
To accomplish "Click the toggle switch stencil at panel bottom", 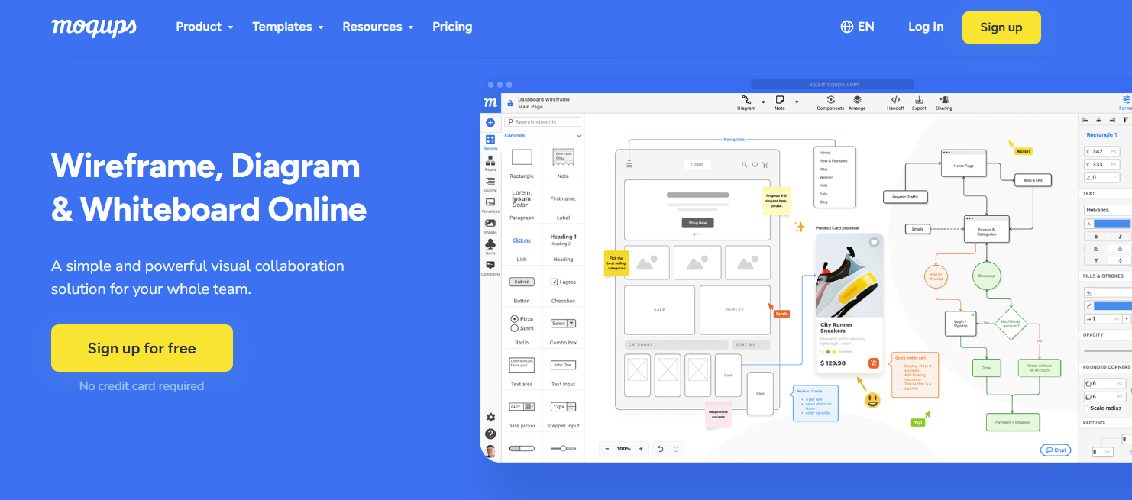I will click(522, 449).
